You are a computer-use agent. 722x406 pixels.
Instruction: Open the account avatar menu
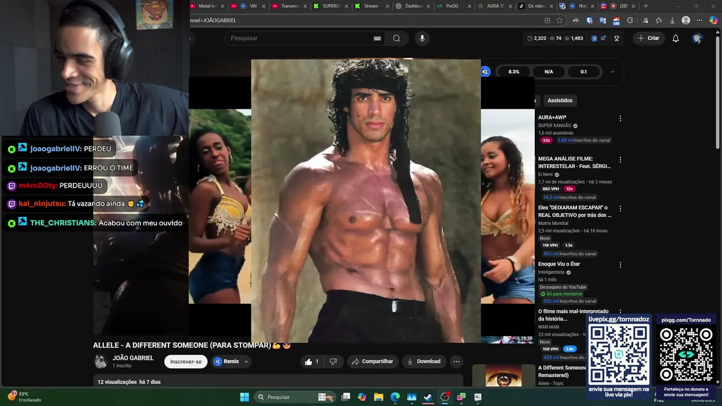pos(697,38)
